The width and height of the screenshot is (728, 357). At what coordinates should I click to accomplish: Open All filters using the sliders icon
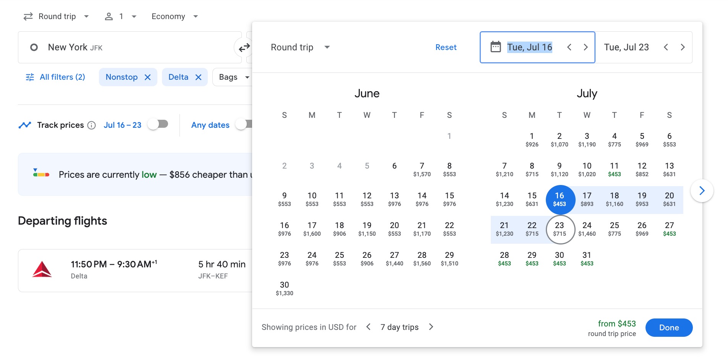tap(30, 77)
